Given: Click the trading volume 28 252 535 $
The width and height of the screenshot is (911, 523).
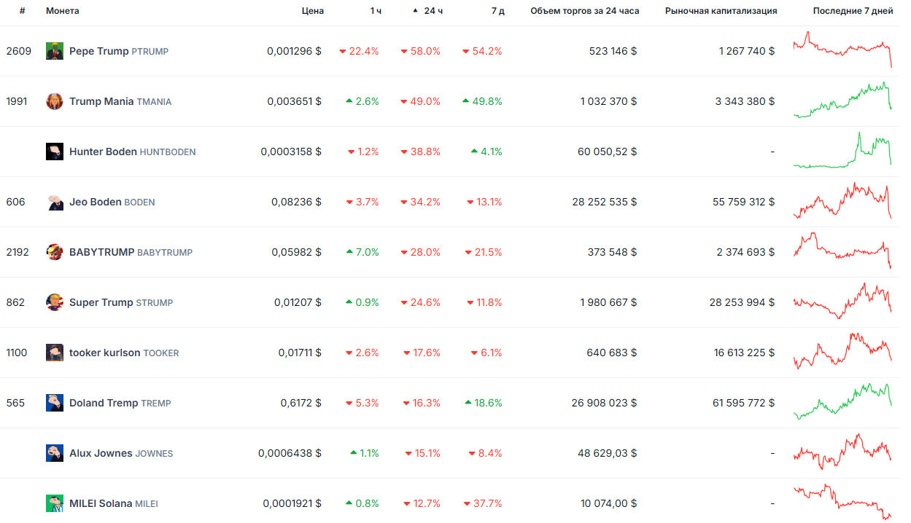Looking at the screenshot, I should click(x=605, y=202).
